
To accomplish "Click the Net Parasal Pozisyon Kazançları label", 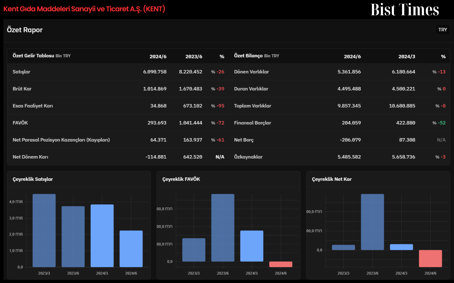I will [61, 140].
